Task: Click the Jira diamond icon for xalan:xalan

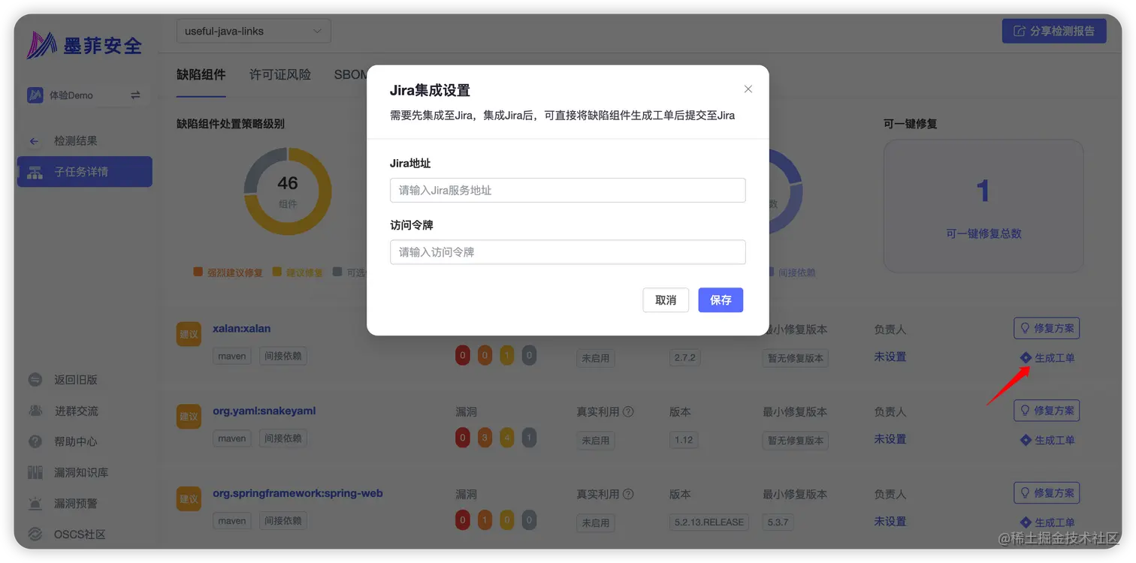Action: tap(1026, 357)
